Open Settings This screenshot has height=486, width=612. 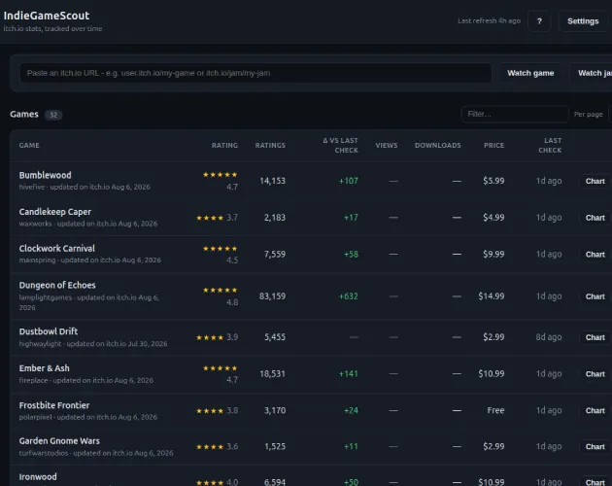pos(583,21)
